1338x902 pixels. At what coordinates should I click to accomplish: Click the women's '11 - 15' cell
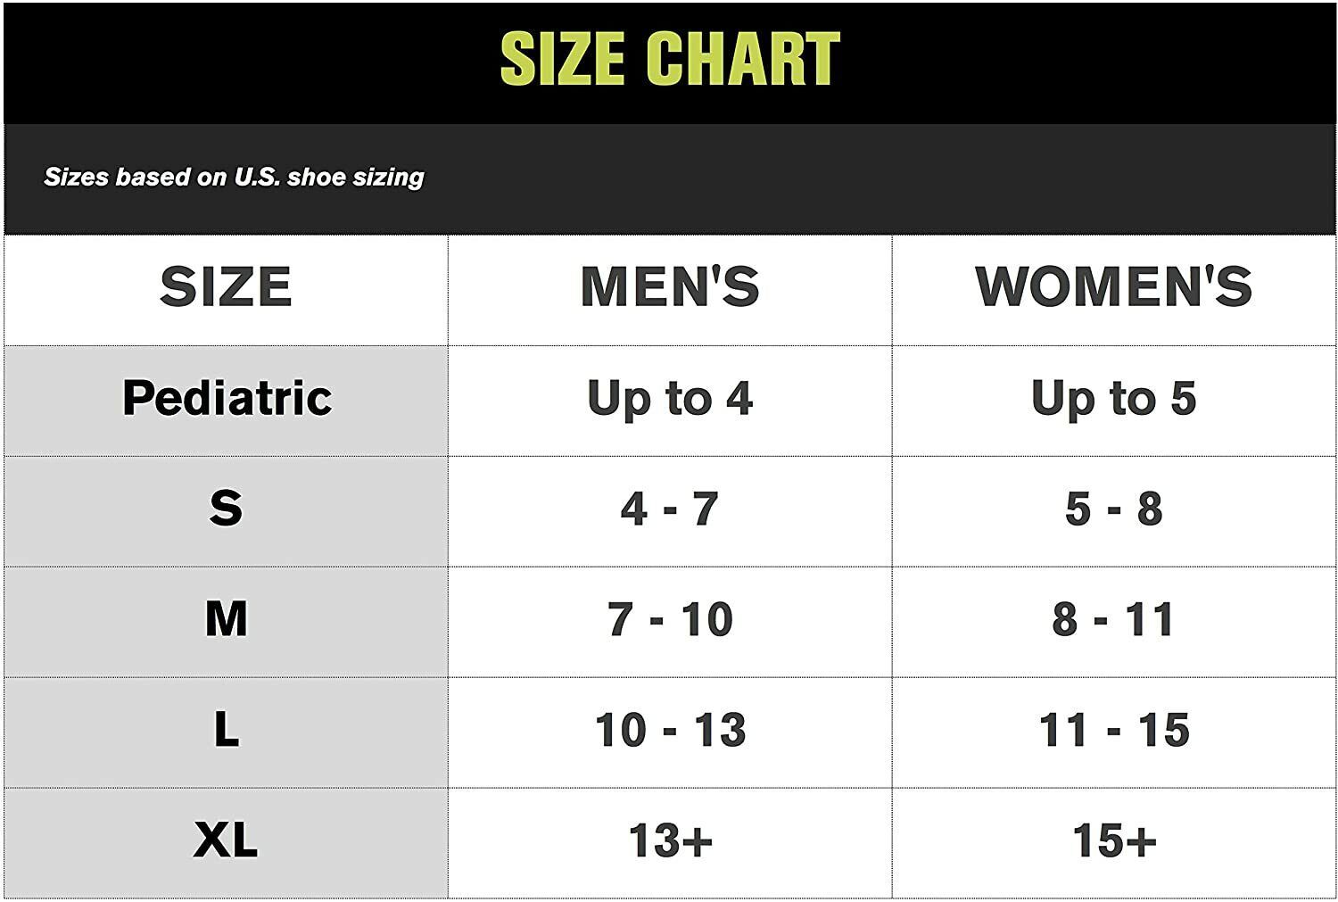point(1114,731)
